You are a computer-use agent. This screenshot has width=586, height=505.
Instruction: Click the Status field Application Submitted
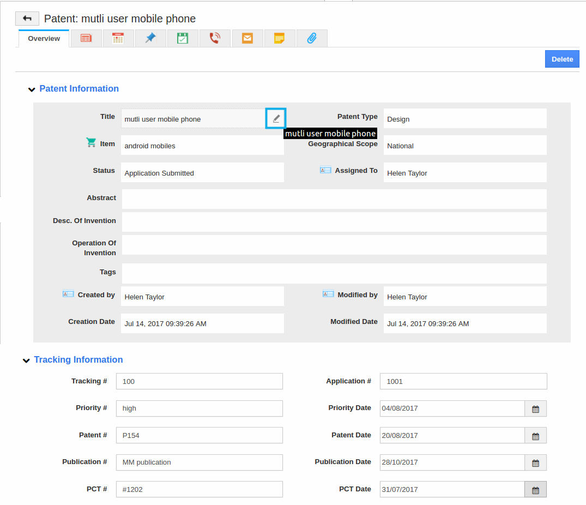pos(202,173)
